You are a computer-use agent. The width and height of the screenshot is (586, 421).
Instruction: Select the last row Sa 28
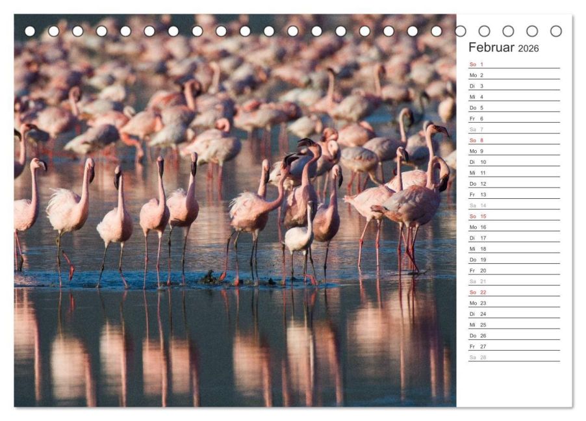[515, 357]
